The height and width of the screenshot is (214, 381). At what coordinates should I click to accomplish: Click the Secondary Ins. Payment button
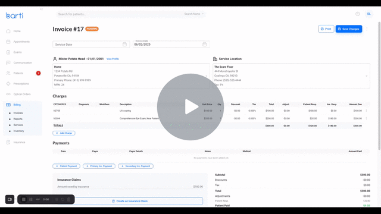coord(136,166)
